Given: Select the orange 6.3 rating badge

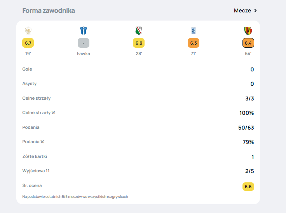Looking at the screenshot, I should pos(193,43).
